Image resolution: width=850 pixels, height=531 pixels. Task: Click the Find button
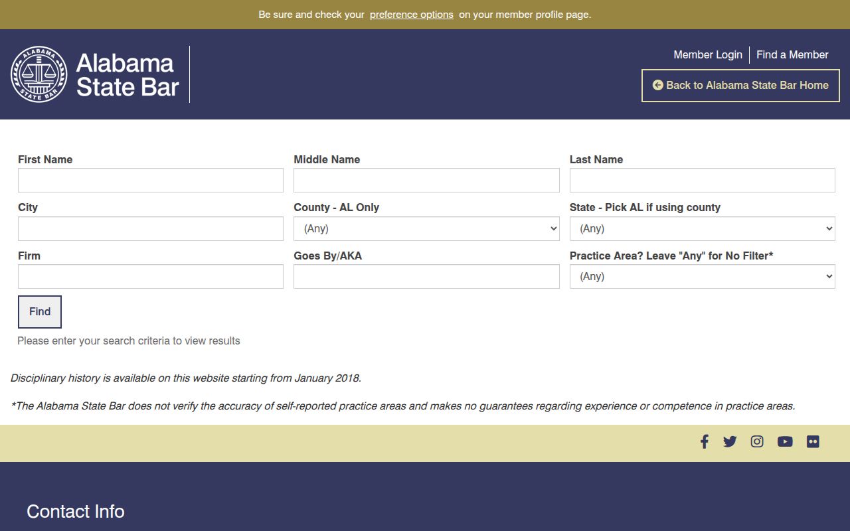(x=40, y=312)
